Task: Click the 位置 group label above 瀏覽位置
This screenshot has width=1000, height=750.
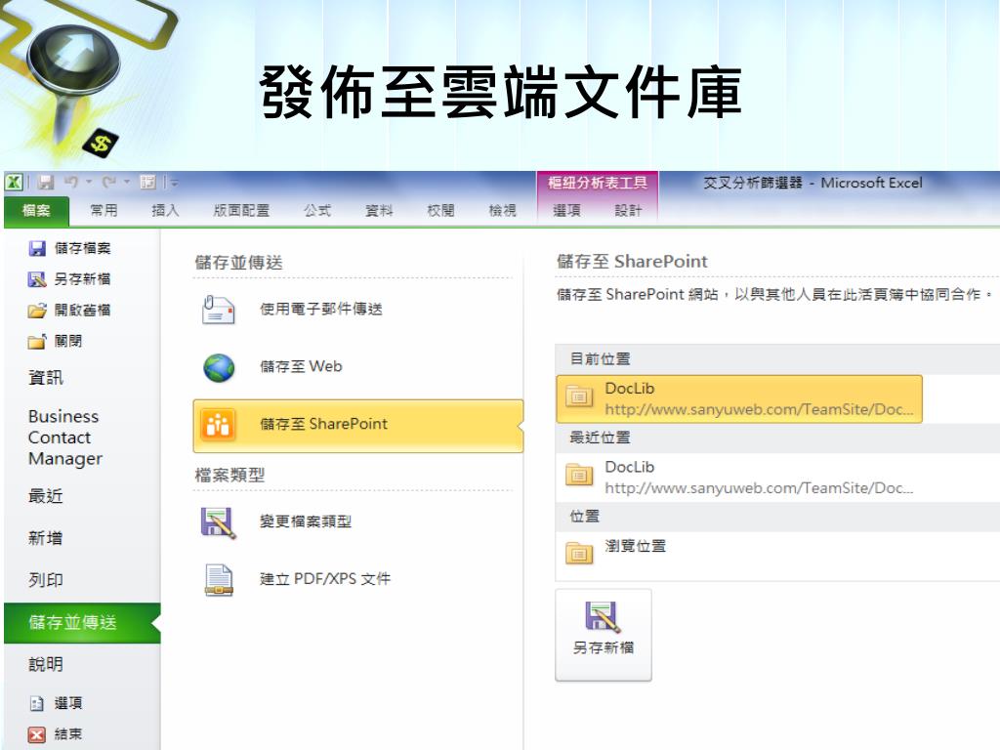Action: [x=584, y=516]
